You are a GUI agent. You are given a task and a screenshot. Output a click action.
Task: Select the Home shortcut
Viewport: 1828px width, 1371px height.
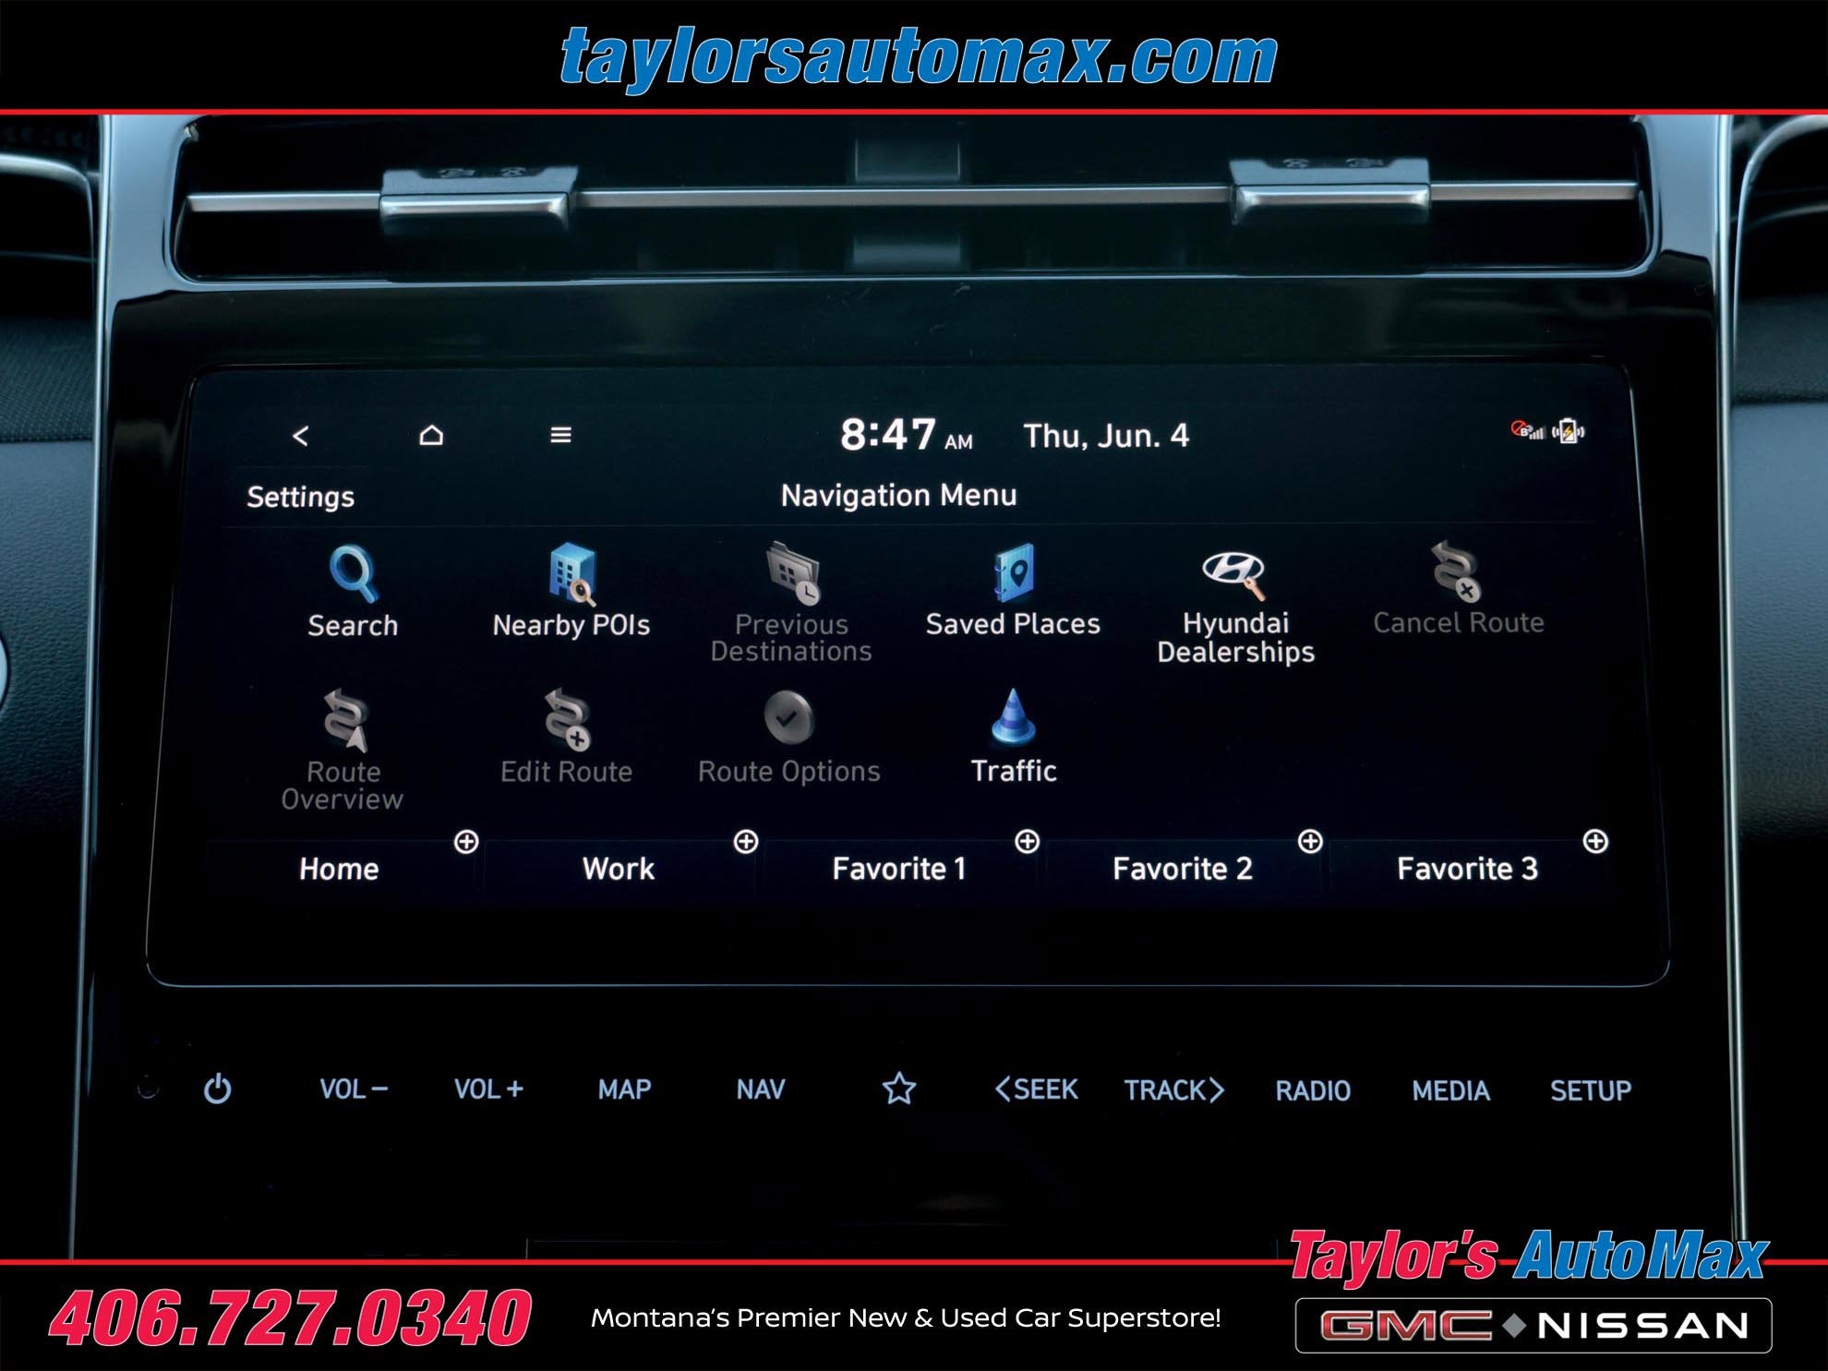pos(339,869)
